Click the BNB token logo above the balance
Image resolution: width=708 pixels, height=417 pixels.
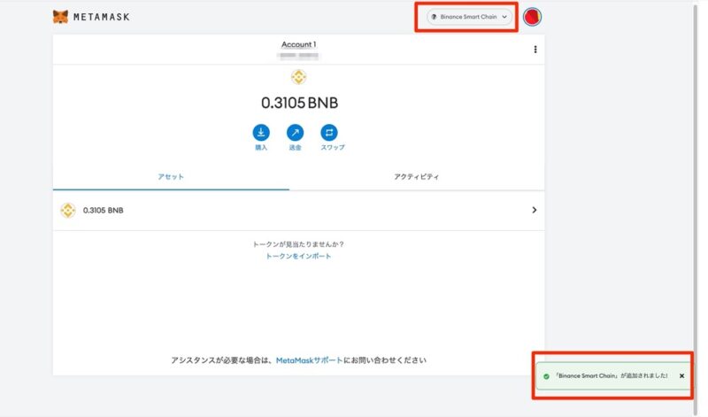(x=298, y=77)
